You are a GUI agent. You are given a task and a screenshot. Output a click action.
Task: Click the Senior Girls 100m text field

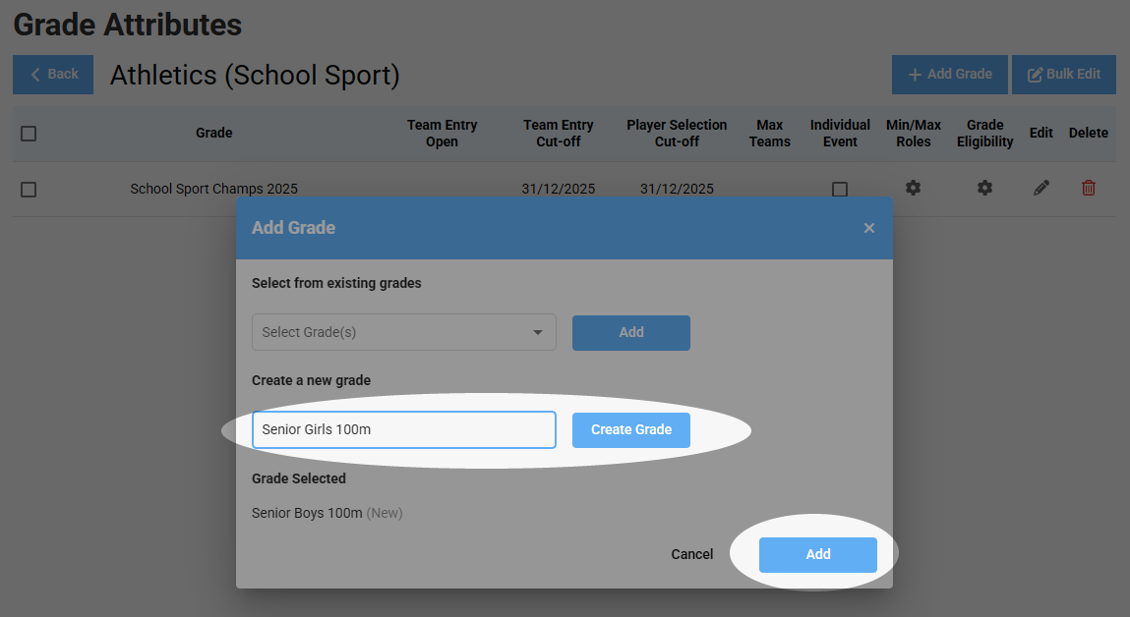(403, 429)
